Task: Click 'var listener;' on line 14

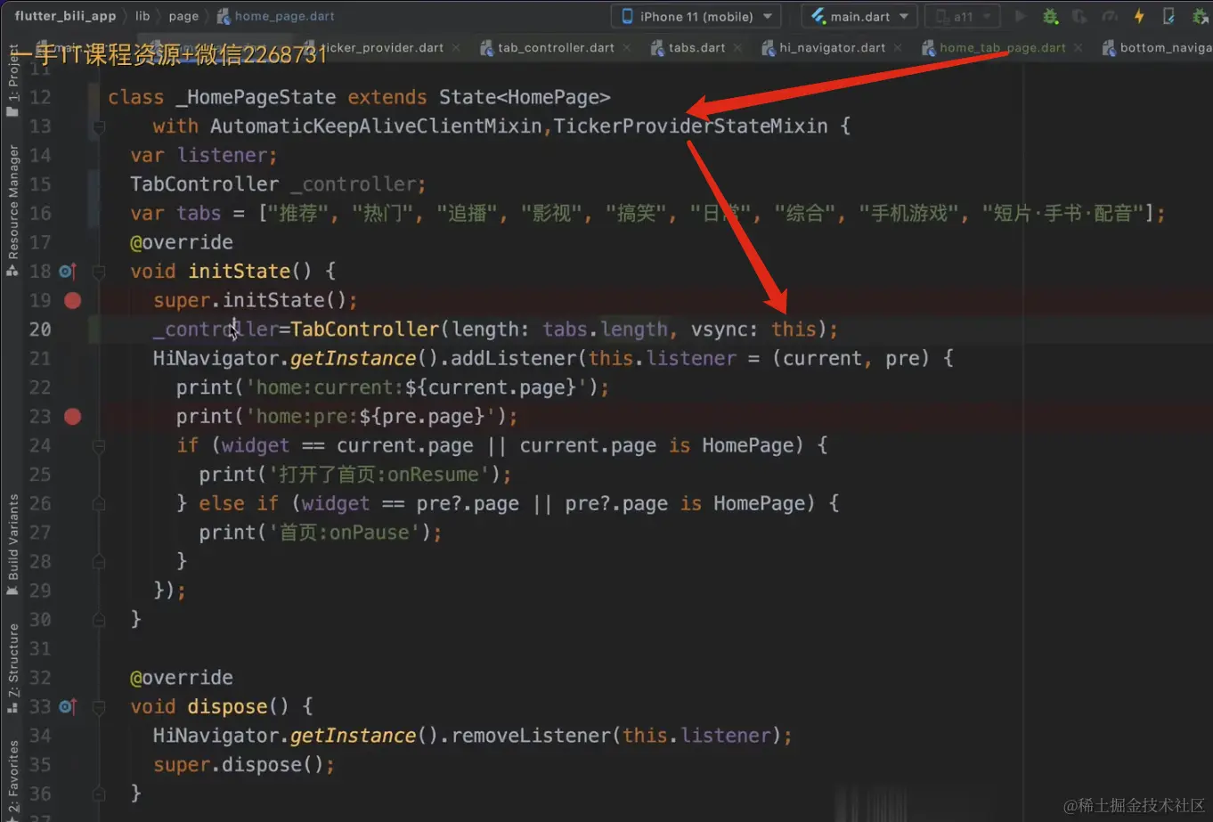Action: pos(204,155)
